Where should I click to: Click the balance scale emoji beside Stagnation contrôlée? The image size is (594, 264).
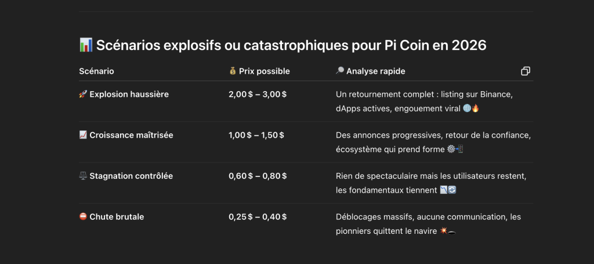[83, 176]
